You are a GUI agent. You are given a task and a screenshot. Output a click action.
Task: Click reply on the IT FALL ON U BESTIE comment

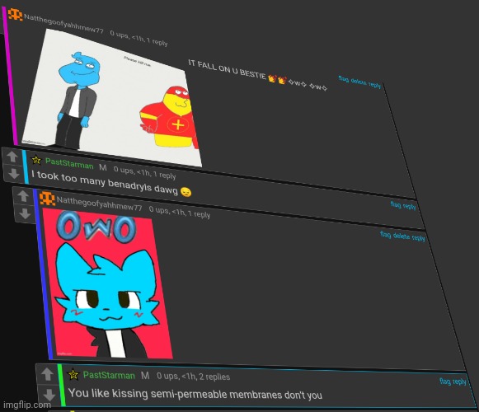[374, 85]
